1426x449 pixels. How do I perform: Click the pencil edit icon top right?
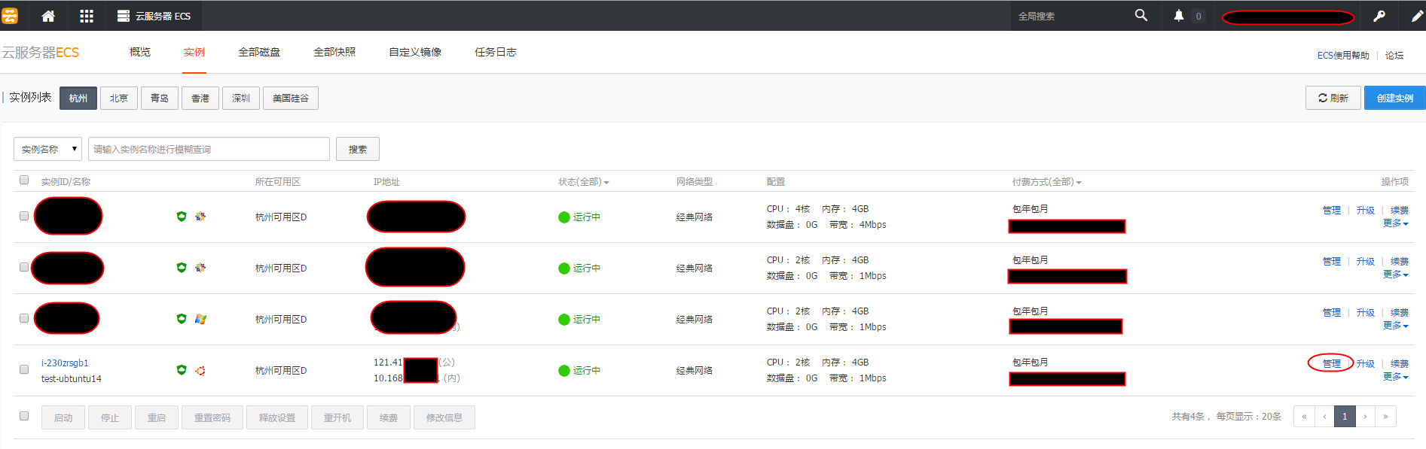coord(1416,16)
